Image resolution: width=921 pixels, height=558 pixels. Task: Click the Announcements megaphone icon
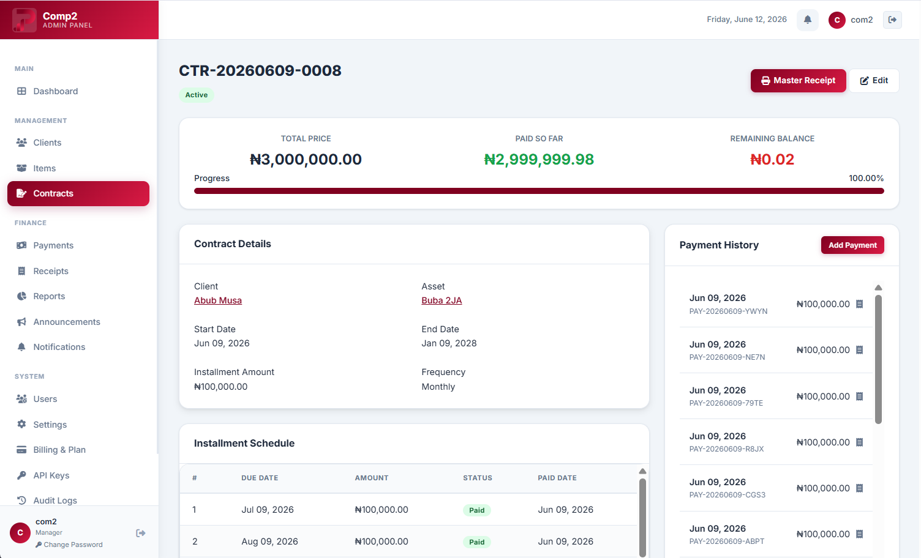21,322
